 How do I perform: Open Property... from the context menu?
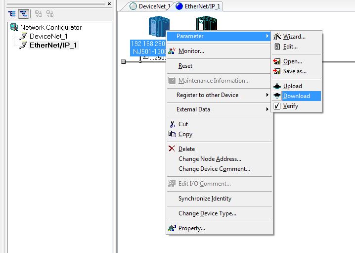pos(219,228)
